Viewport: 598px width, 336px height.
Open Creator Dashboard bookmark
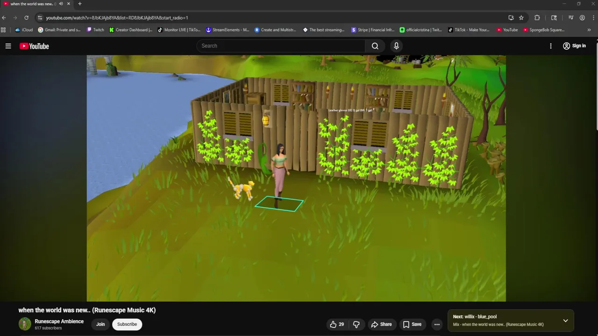point(131,30)
